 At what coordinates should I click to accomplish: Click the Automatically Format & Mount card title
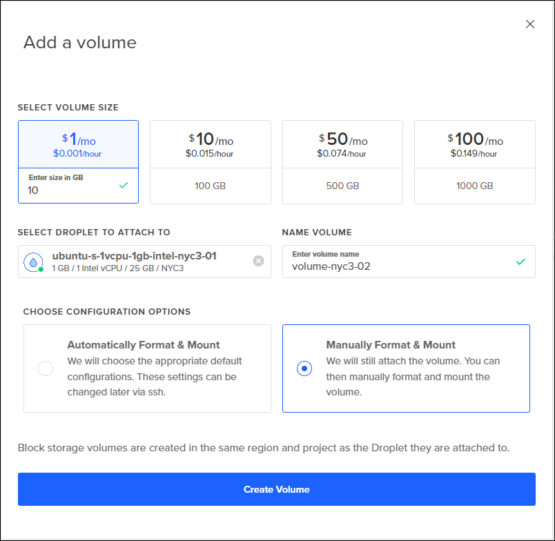pos(143,344)
